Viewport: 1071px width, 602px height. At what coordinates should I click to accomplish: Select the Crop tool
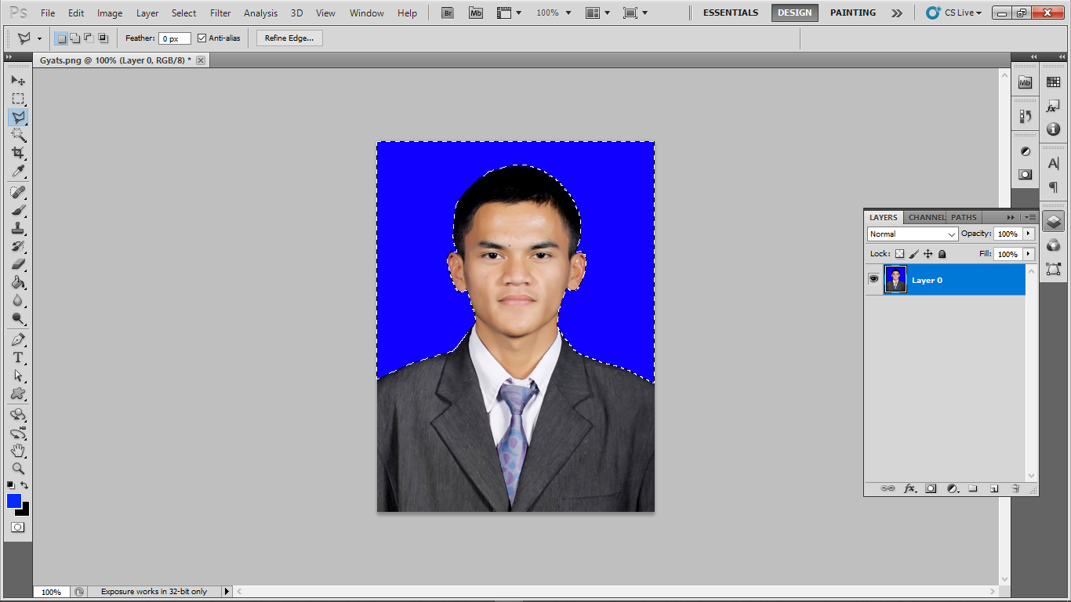coord(18,154)
